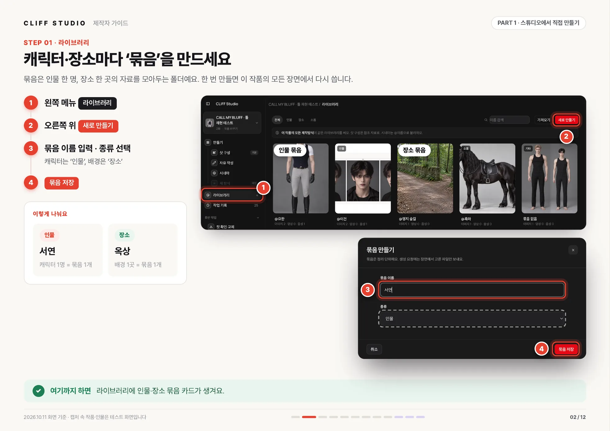
Task: Click the 가져오기 button
Action: [x=543, y=120]
